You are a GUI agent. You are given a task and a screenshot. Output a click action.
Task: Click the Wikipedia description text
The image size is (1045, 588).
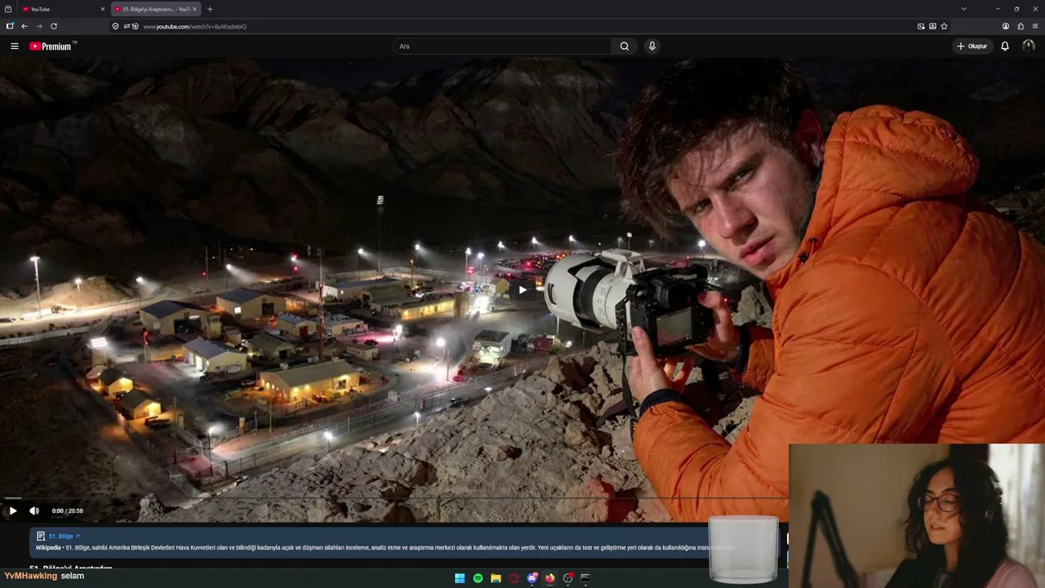384,547
